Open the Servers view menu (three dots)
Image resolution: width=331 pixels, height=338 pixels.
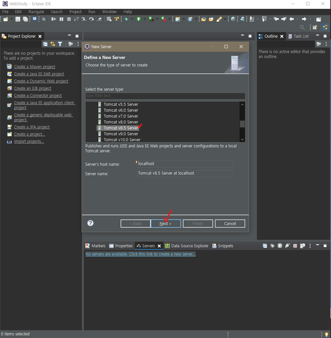pyautogui.click(x=310, y=246)
